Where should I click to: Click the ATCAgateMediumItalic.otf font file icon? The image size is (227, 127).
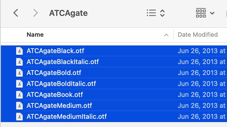pyautogui.click(x=19, y=117)
